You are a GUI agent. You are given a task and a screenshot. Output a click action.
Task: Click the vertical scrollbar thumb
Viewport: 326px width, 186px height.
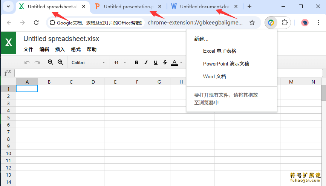coord(324,93)
